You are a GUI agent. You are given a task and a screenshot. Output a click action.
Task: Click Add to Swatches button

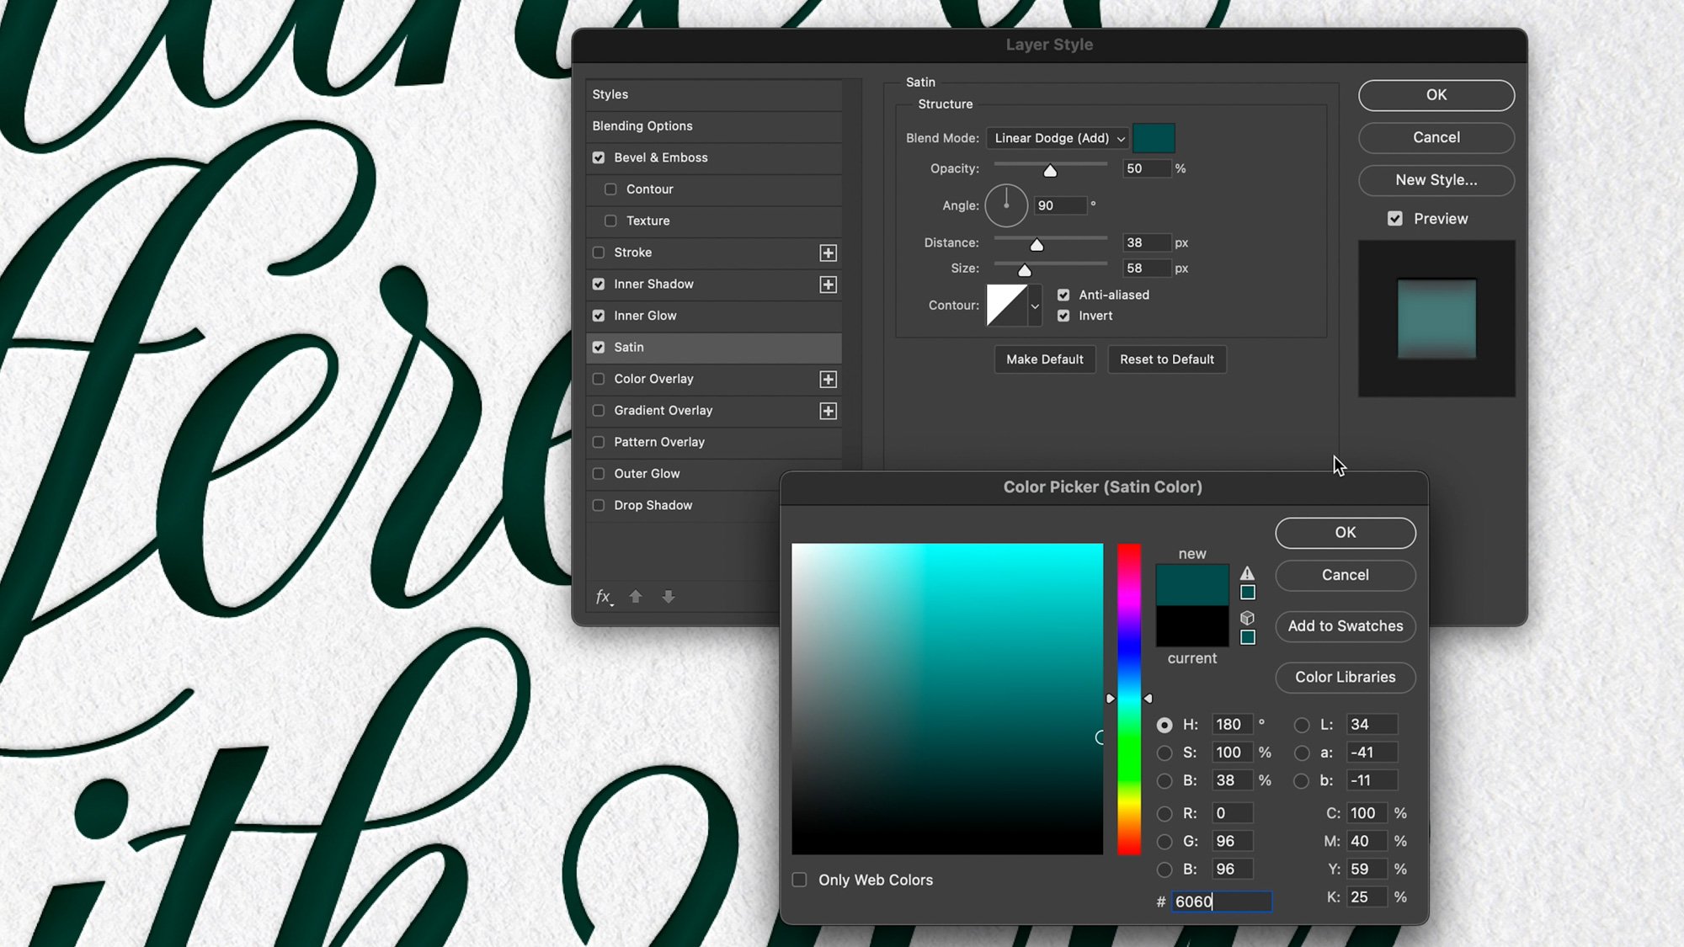click(1345, 626)
